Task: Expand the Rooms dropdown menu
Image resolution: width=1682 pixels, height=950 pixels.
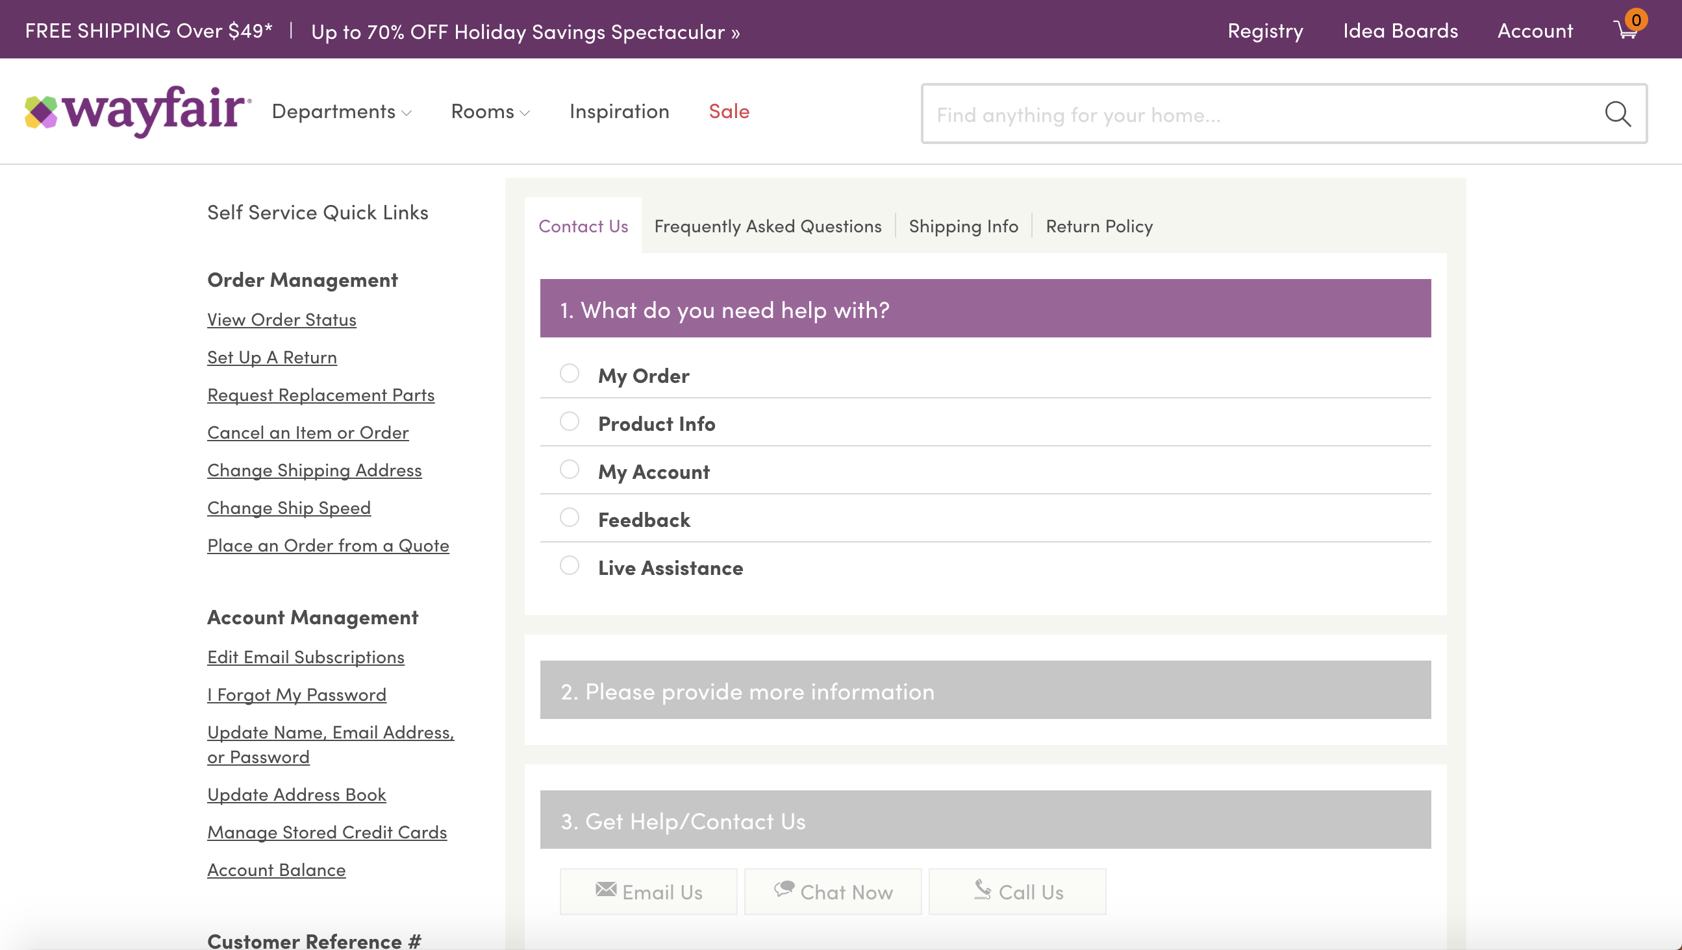Action: pos(490,112)
